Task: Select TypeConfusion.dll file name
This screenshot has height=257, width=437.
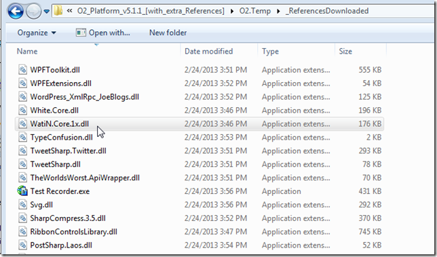Action: tap(61, 137)
